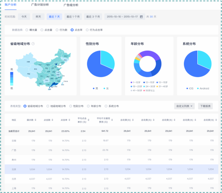Set time range to 最近 7 天

click(54, 17)
